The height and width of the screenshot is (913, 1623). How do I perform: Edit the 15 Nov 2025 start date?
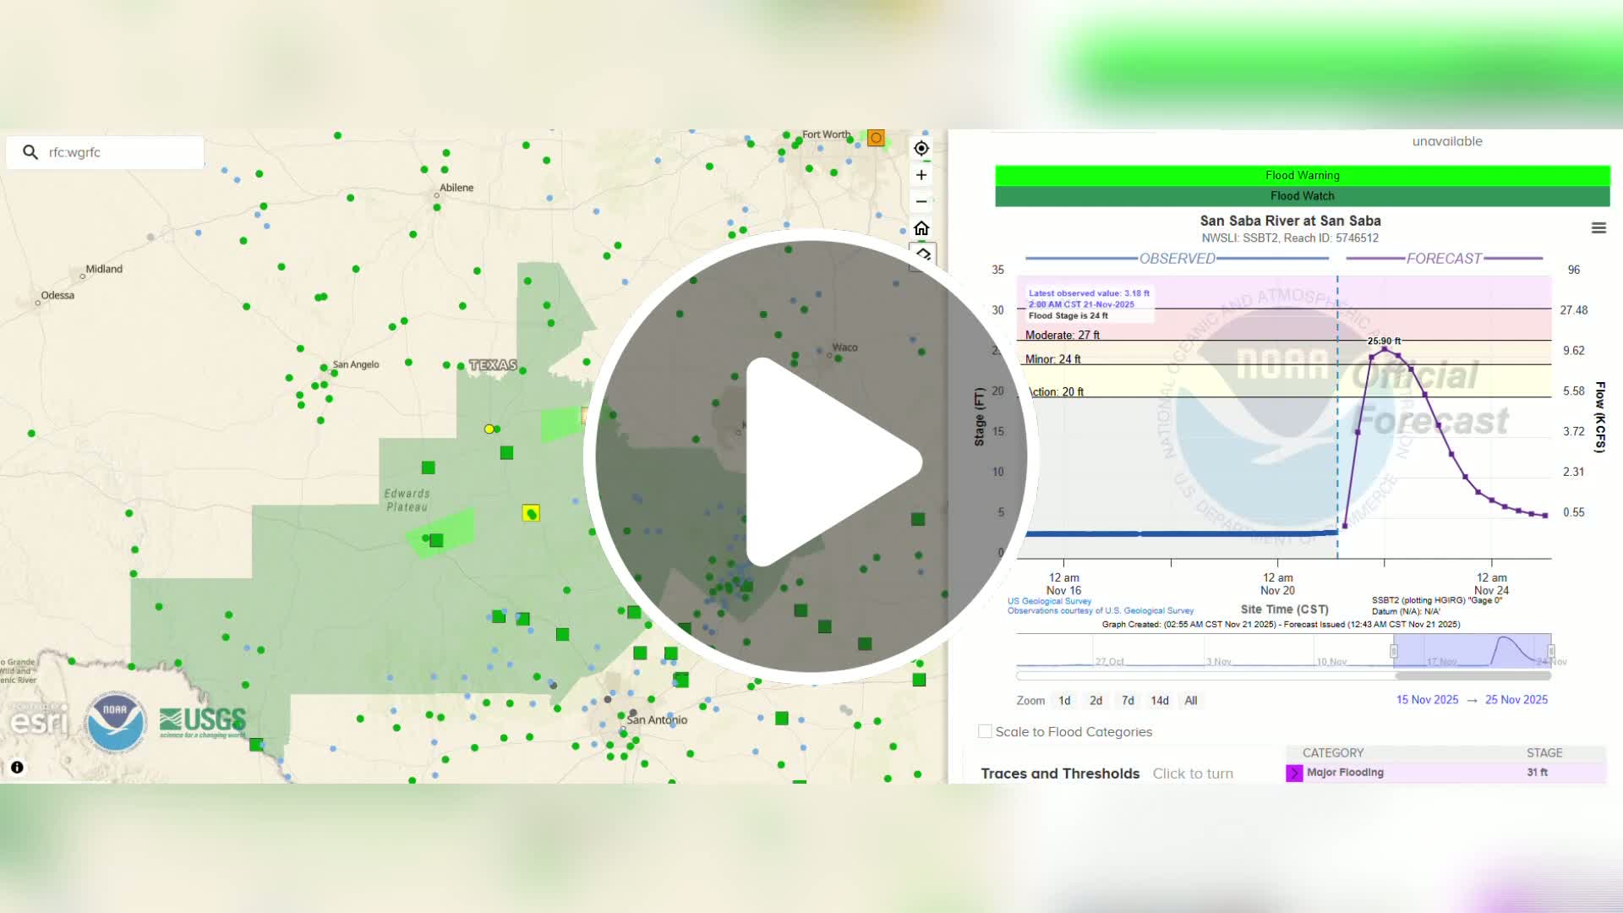1427,700
